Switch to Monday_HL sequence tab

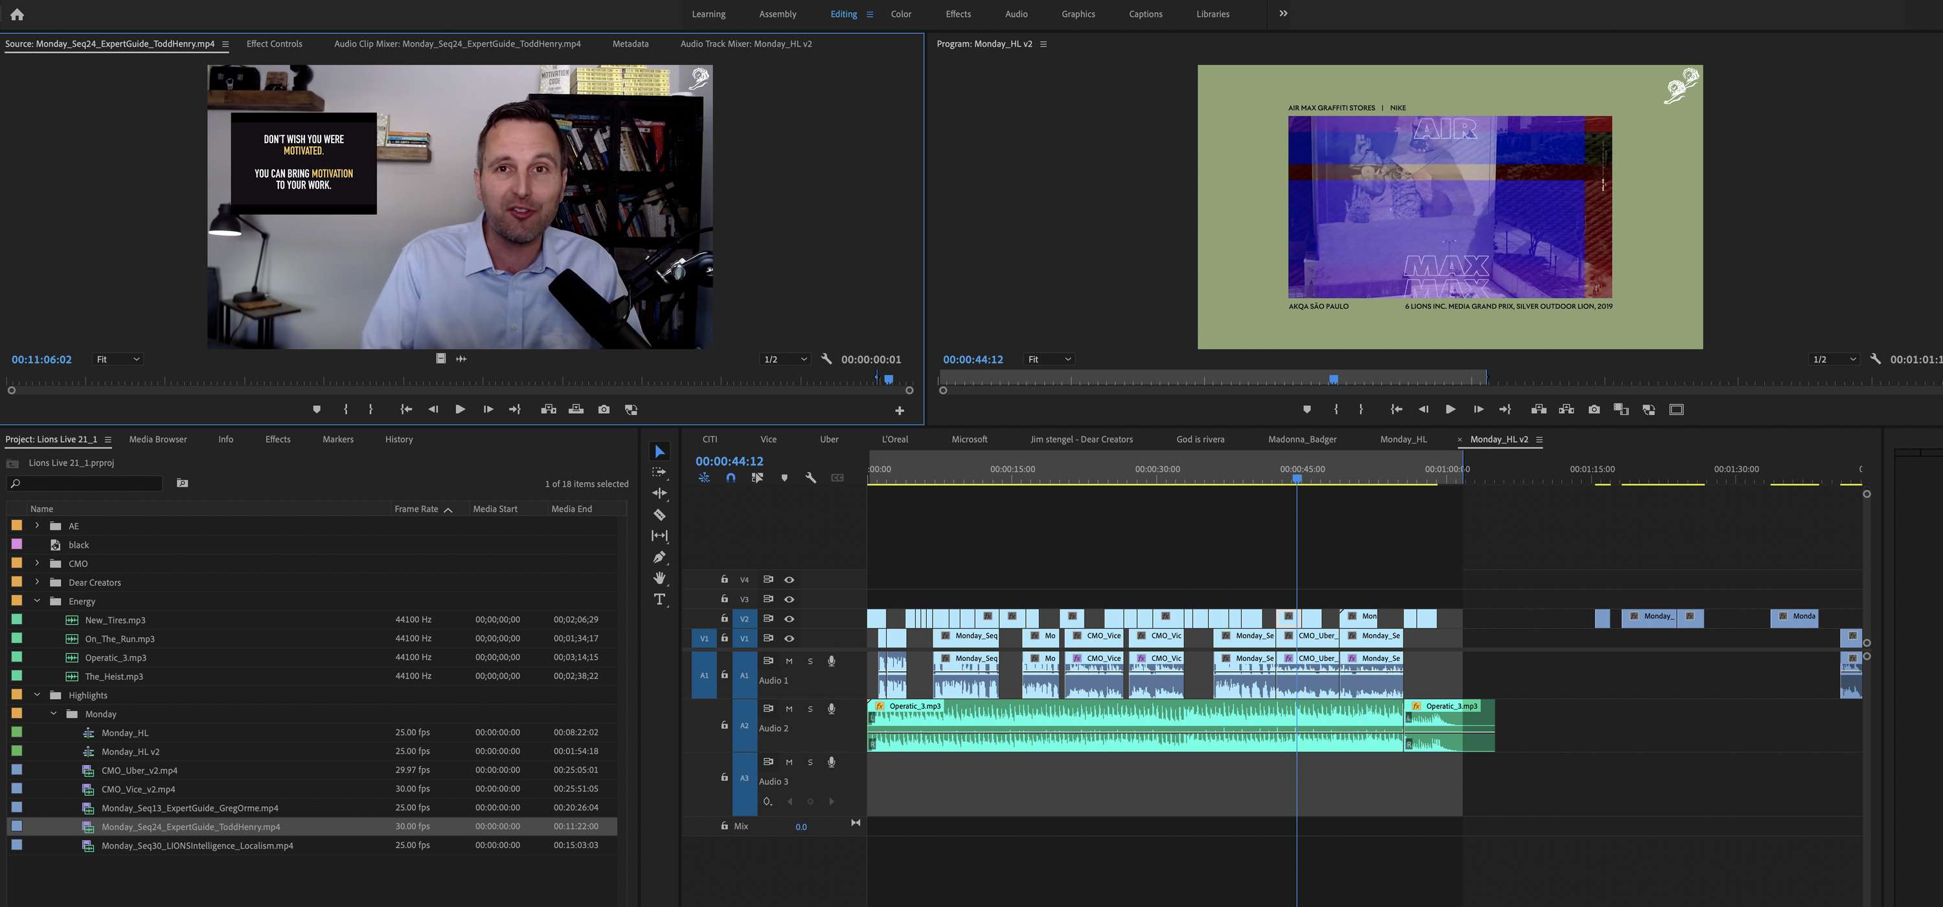(x=1403, y=440)
